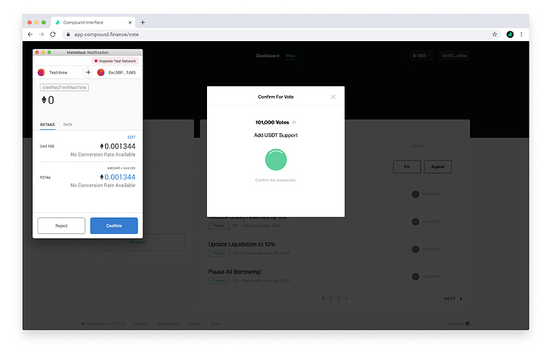Open the Ropsten Test Network selector
This screenshot has height=355, width=558.
tap(115, 61)
